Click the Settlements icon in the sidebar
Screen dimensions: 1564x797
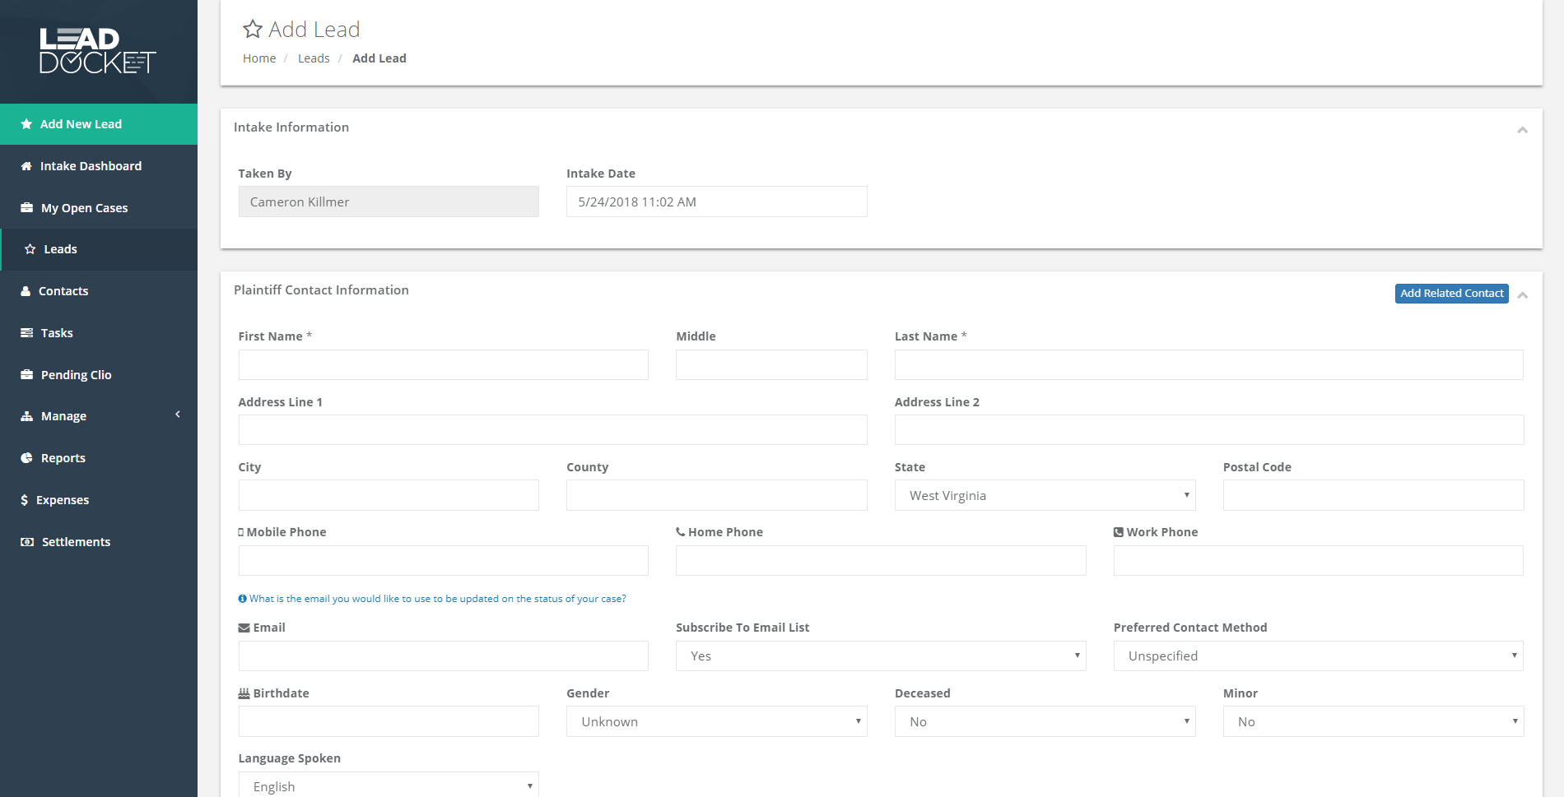tap(26, 541)
